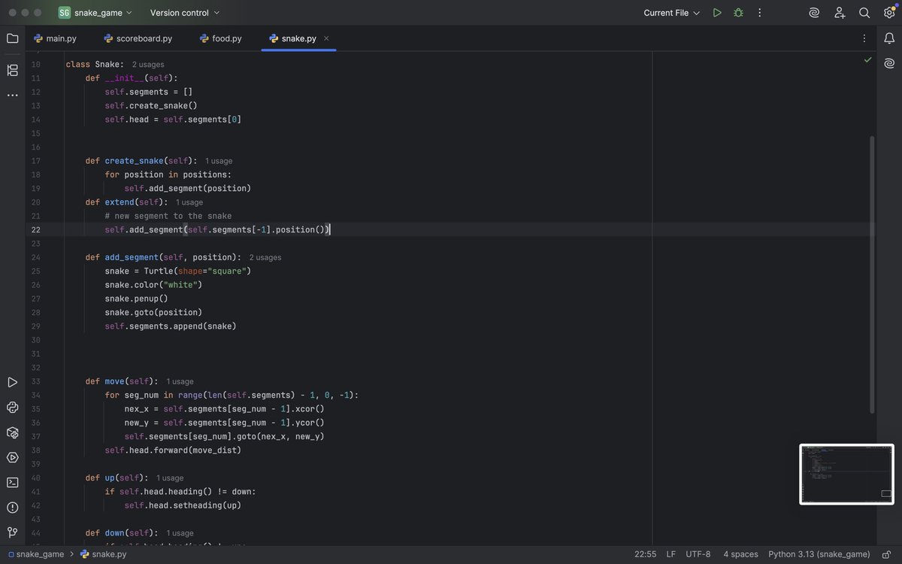Click snake.py breadcrumb in navigation bar

pyautogui.click(x=104, y=554)
